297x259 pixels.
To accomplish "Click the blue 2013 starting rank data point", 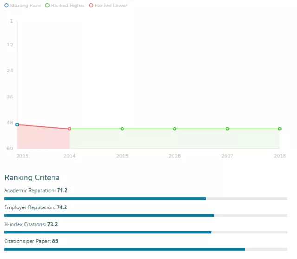I will pyautogui.click(x=17, y=124).
